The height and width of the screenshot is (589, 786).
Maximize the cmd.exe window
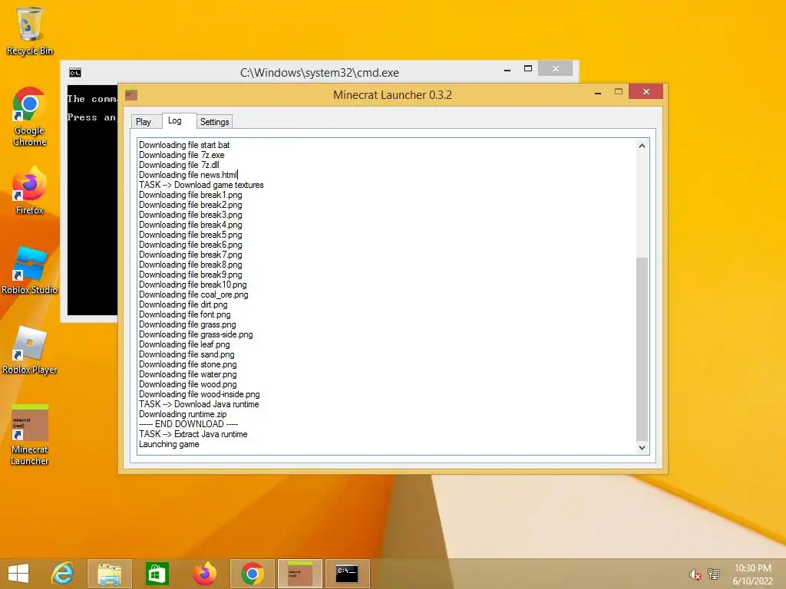click(528, 68)
